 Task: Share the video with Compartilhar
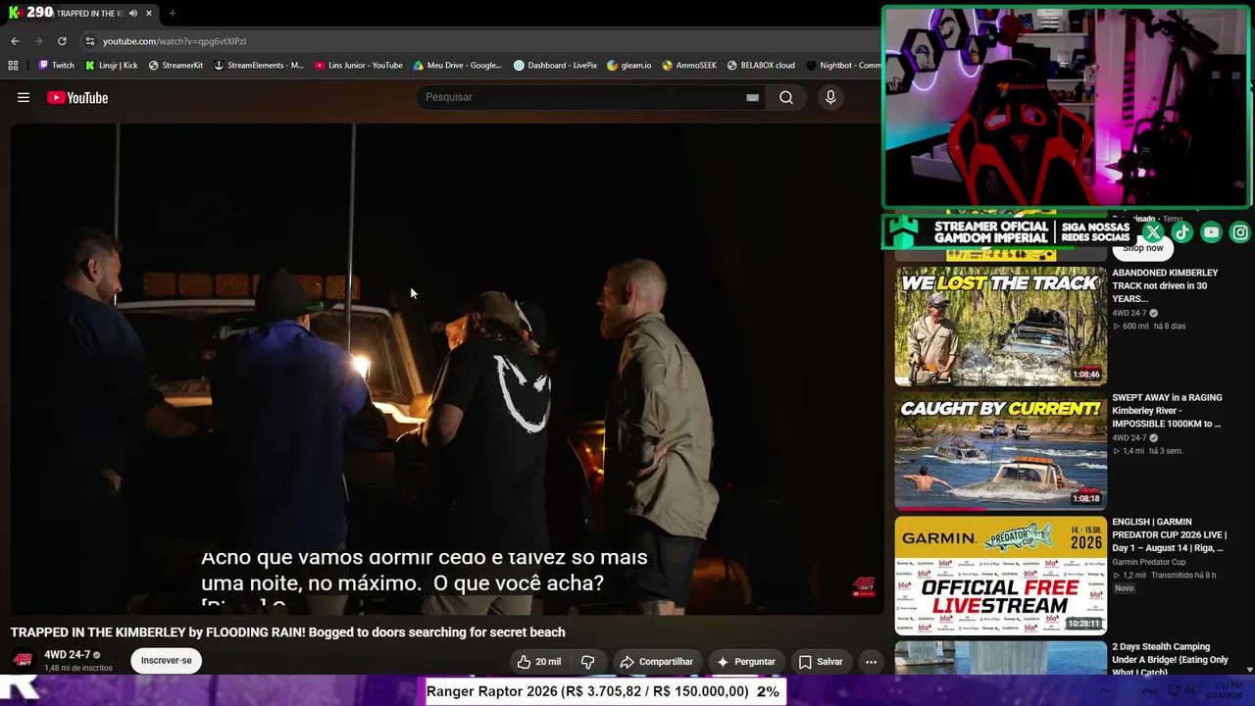tap(656, 662)
